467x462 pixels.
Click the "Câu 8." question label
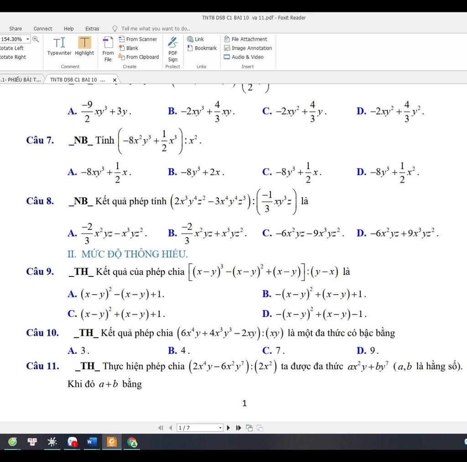[x=40, y=201]
